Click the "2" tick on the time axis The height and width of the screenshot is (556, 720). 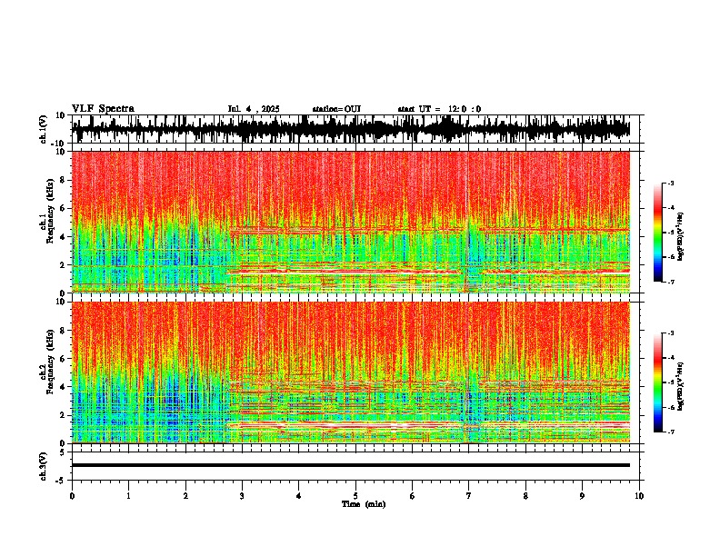185,496
